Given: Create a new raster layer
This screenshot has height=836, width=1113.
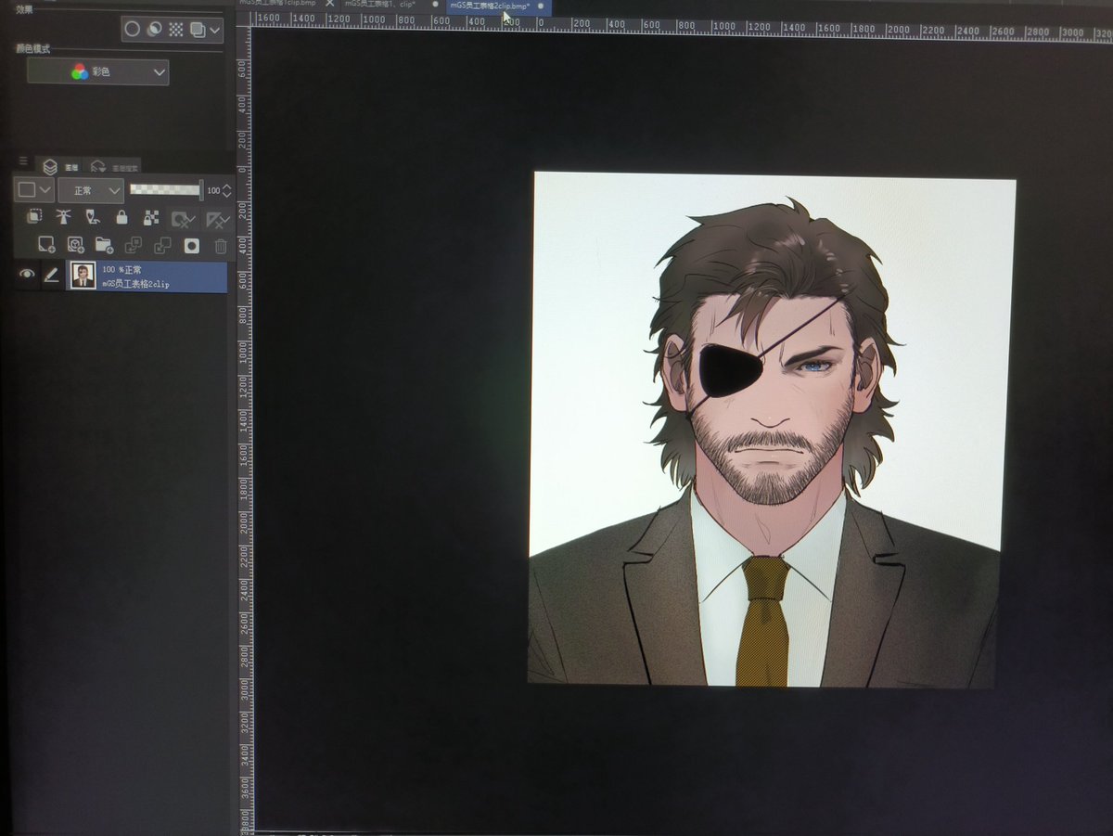Looking at the screenshot, I should click(45, 245).
